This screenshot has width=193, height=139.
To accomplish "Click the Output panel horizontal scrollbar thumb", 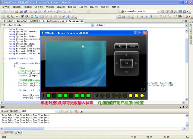I will 24,128.
